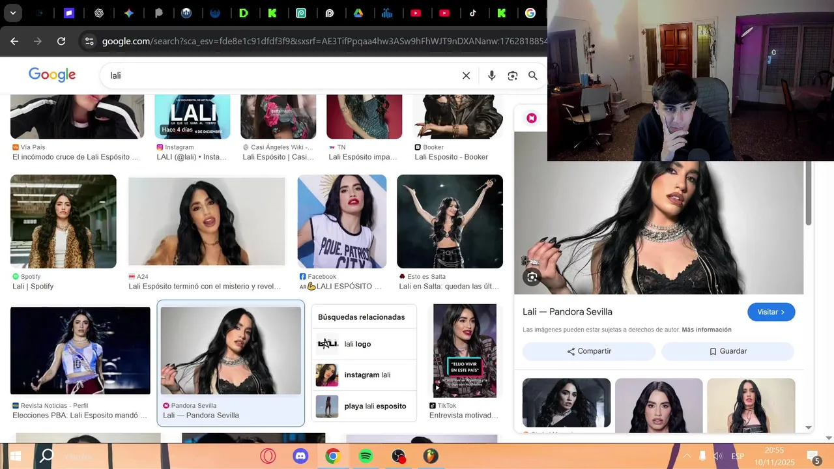This screenshot has width=834, height=469.
Task: Open 'Más información' copyright link
Action: pyautogui.click(x=706, y=330)
